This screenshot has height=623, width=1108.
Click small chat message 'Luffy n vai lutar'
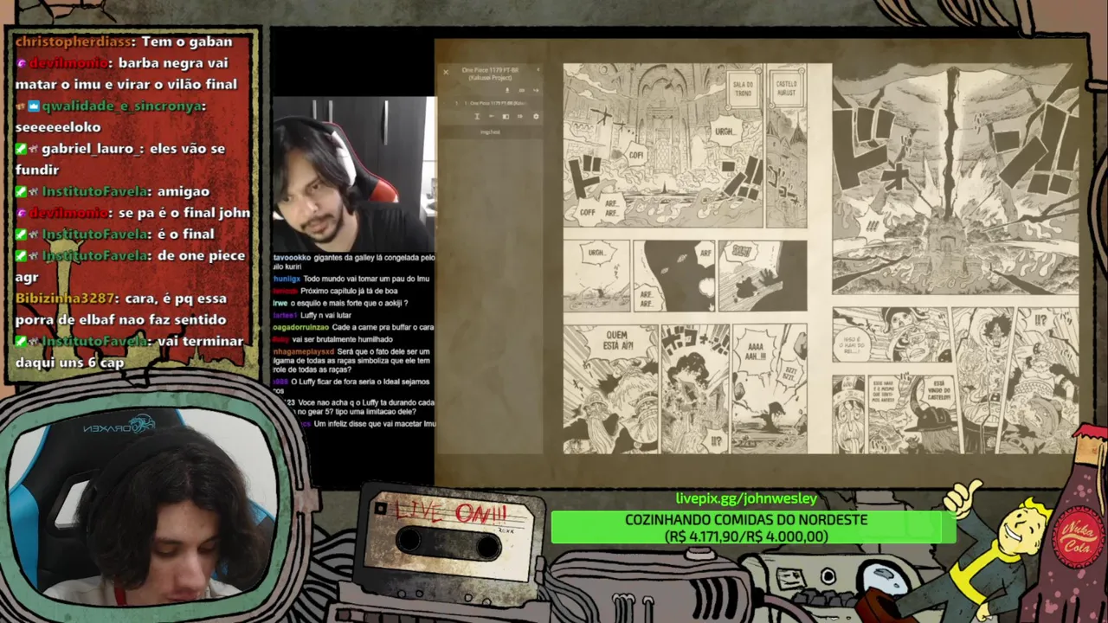coord(312,316)
